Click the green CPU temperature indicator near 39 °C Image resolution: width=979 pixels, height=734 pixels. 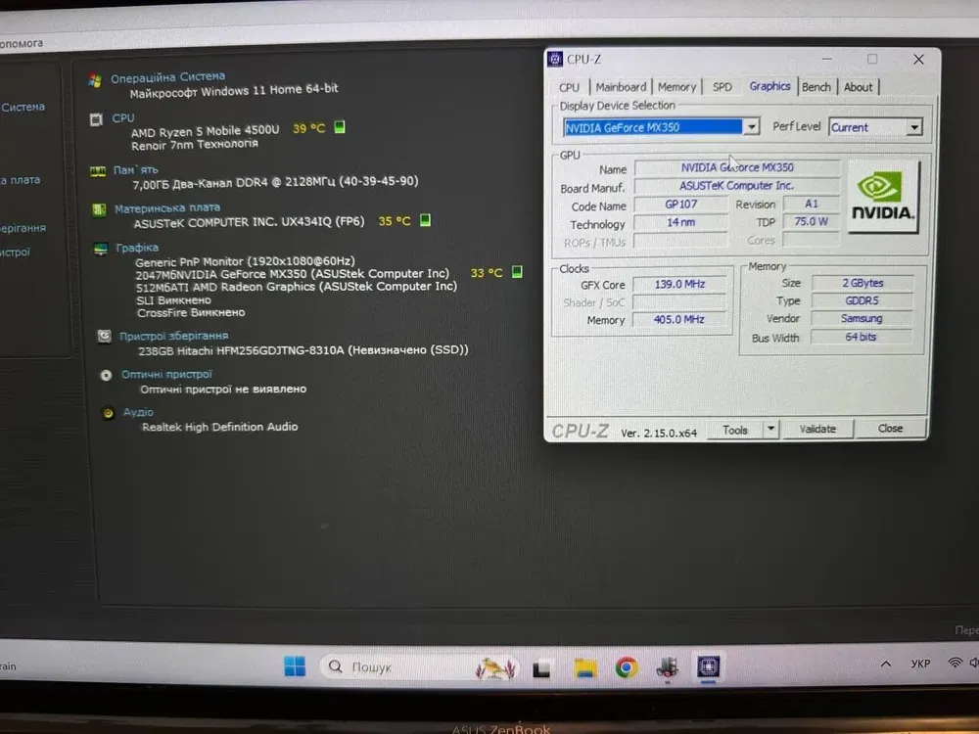[x=340, y=127]
